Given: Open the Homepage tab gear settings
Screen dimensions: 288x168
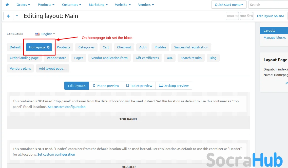Looking at the screenshot, I should (x=48, y=47).
